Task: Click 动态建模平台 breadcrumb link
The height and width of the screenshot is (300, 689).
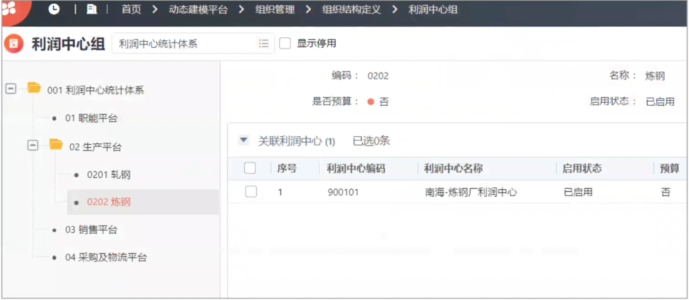Action: [198, 10]
